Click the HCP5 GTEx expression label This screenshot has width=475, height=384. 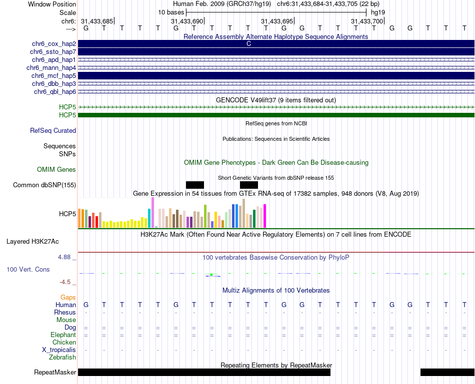pyautogui.click(x=67, y=214)
